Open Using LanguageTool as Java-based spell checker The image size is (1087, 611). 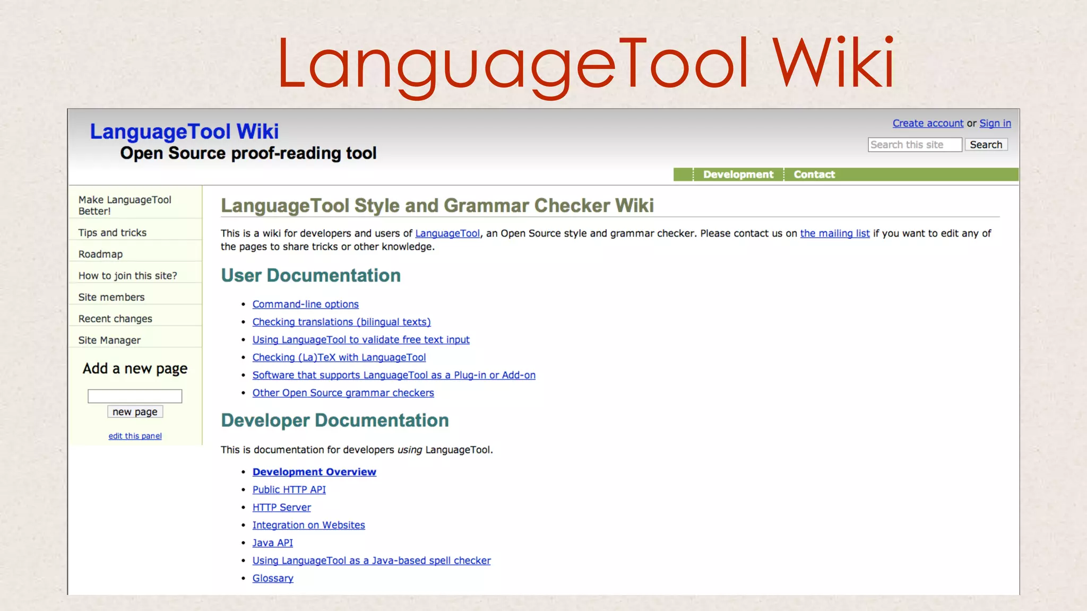coord(372,561)
